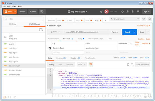Search within the response body icon

(132, 64)
